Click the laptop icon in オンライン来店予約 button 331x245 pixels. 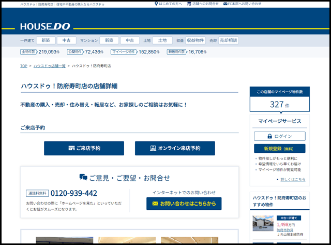(x=153, y=148)
